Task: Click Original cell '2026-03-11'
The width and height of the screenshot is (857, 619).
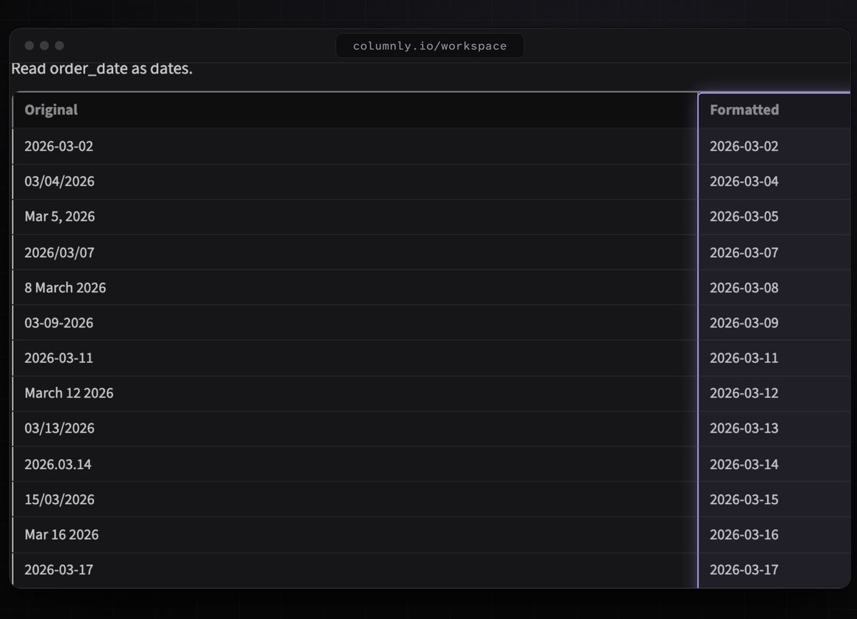Action: click(x=355, y=358)
